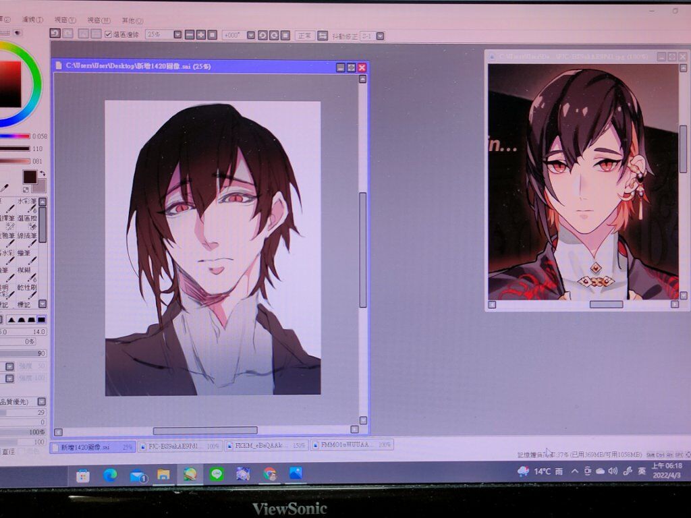Click the vertical scrollbar of the drawing window
691x518 pixels.
[x=363, y=250]
